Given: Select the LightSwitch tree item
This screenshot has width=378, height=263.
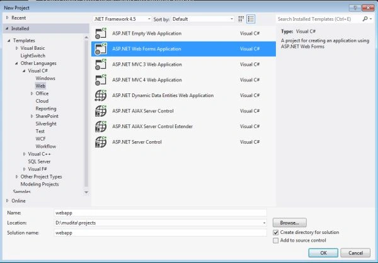Looking at the screenshot, I should pos(33,56).
